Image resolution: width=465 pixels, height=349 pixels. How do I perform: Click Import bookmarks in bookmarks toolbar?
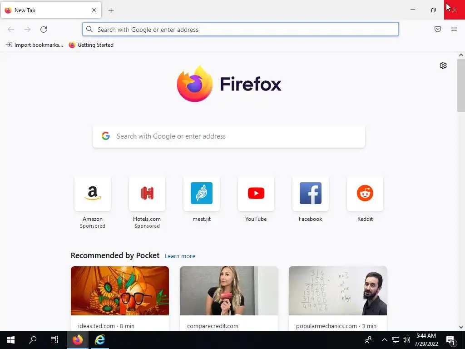click(x=35, y=45)
